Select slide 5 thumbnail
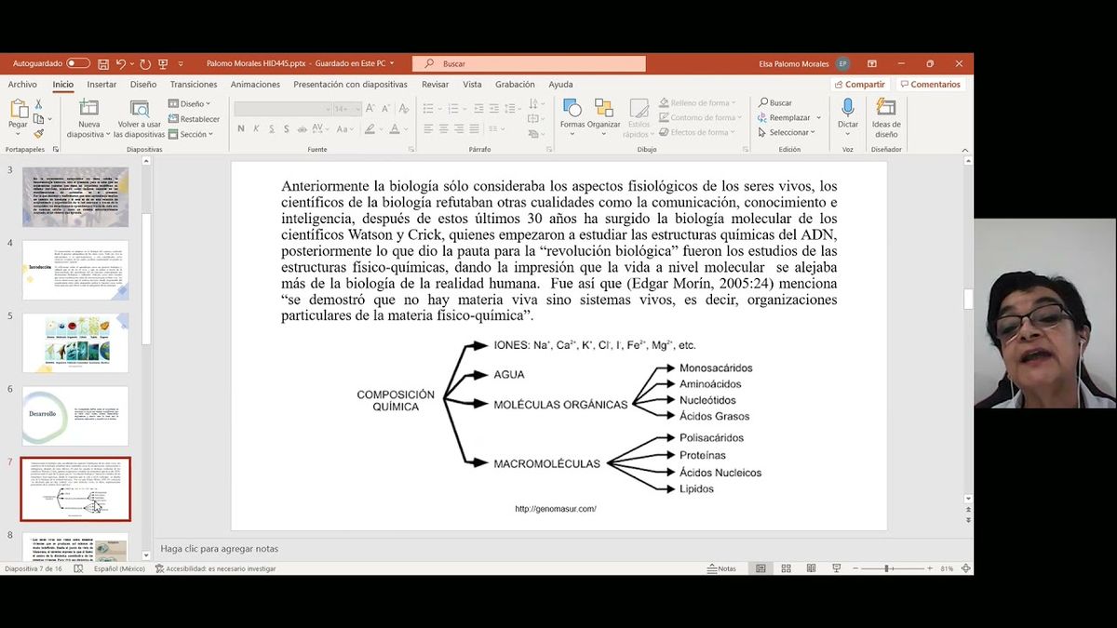The height and width of the screenshot is (628, 1117). pyautogui.click(x=75, y=343)
